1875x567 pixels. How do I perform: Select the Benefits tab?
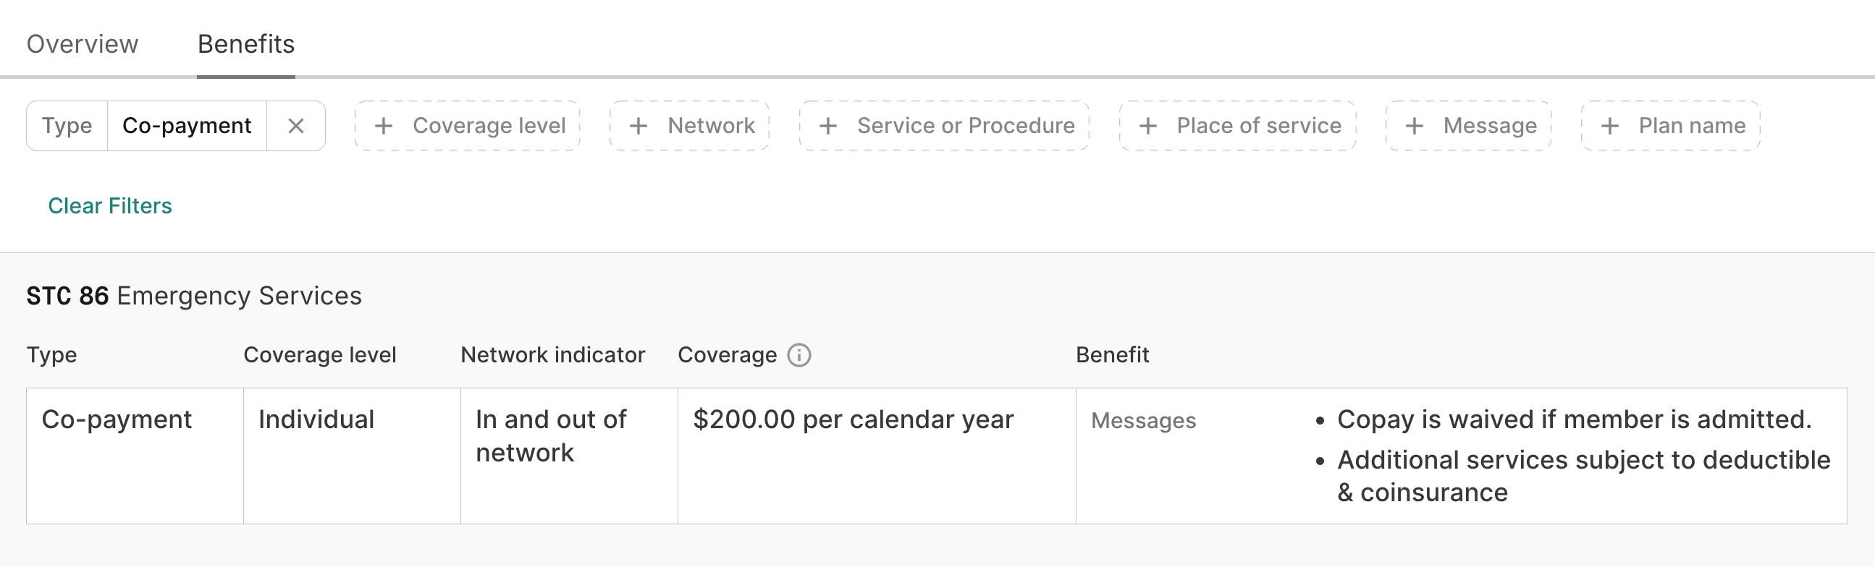coord(246,43)
